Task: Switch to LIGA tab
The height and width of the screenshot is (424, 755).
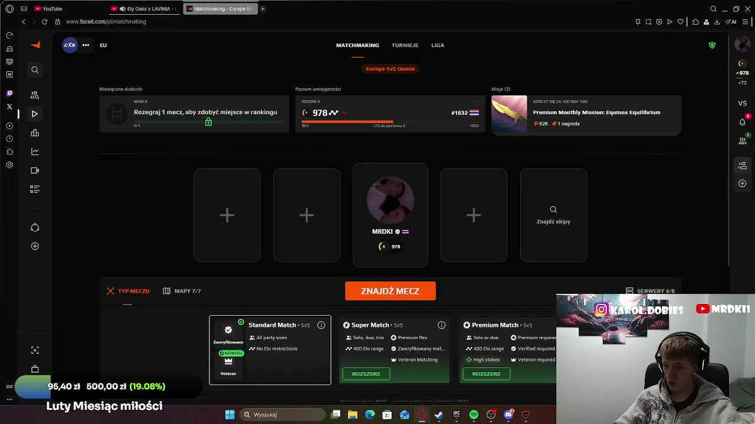Action: pyautogui.click(x=438, y=45)
